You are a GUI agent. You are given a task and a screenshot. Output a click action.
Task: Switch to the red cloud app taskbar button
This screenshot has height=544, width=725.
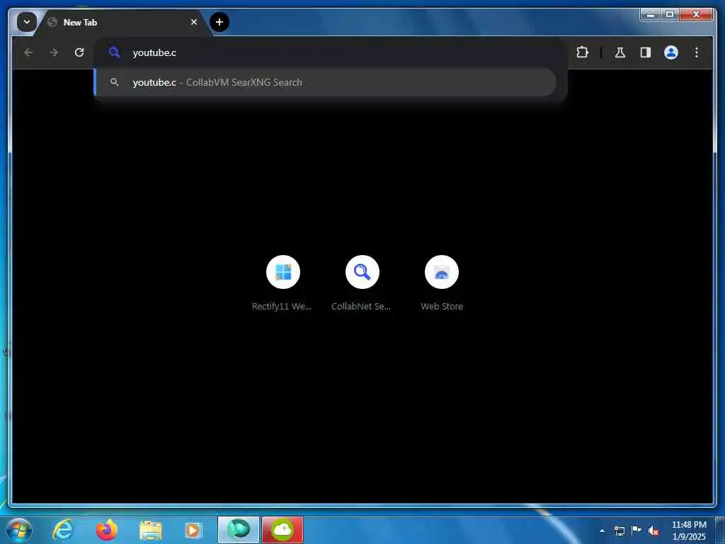point(282,530)
